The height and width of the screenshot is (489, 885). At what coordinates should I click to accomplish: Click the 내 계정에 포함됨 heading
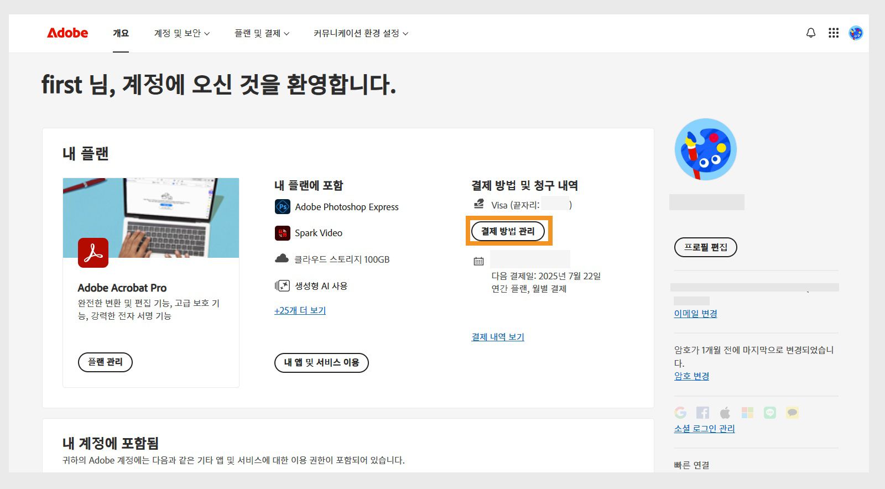click(x=111, y=443)
